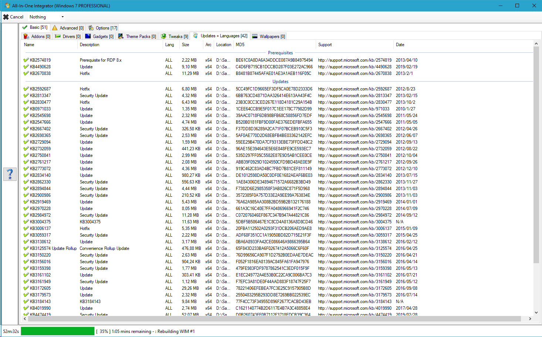
Task: Click the Gadgets tab icon
Action: point(88,36)
